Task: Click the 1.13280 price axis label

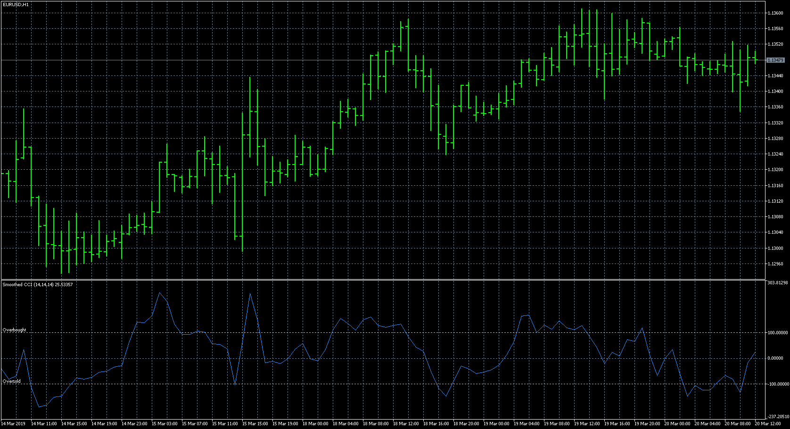Action: 775,139
